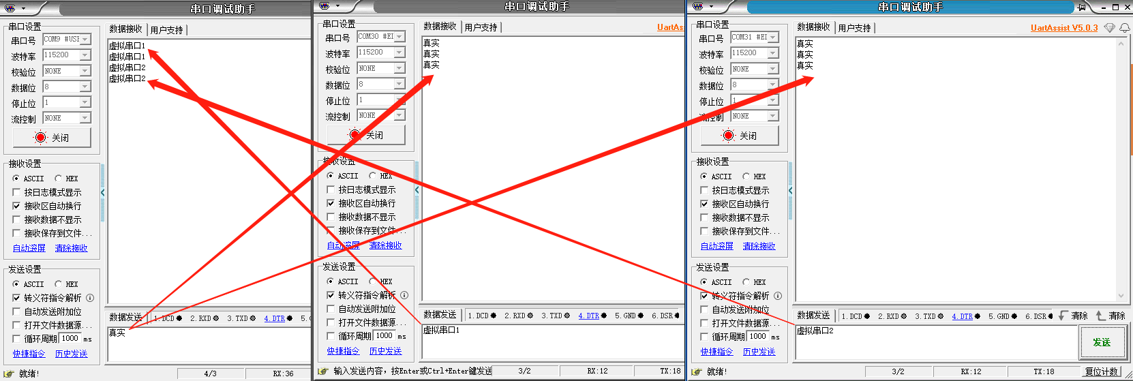Switch to 用户支持 tab in left window

166,30
